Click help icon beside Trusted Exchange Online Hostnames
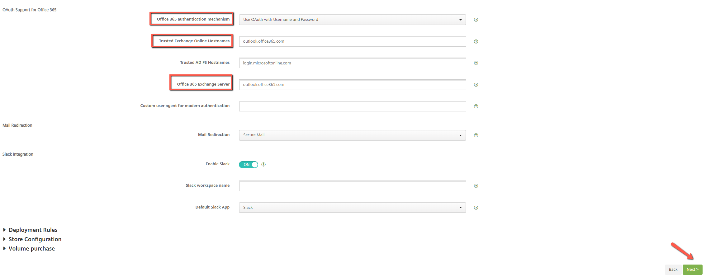Viewport: 706px width, 277px height. (476, 41)
